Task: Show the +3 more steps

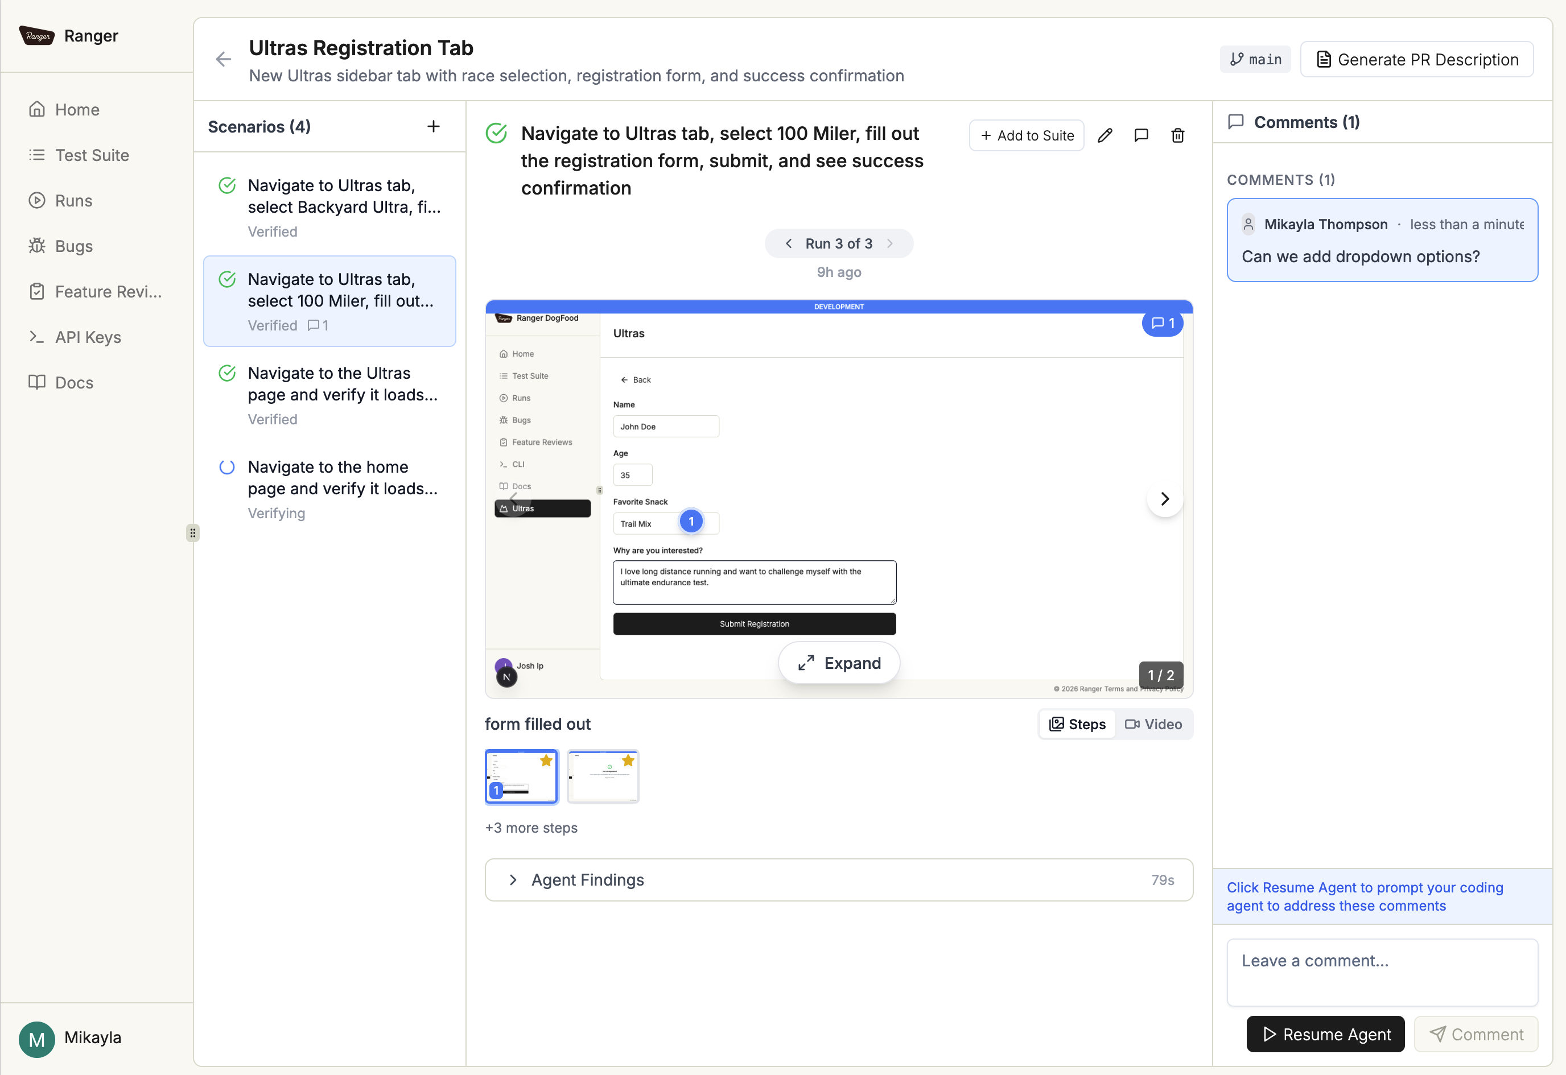Action: pos(531,828)
